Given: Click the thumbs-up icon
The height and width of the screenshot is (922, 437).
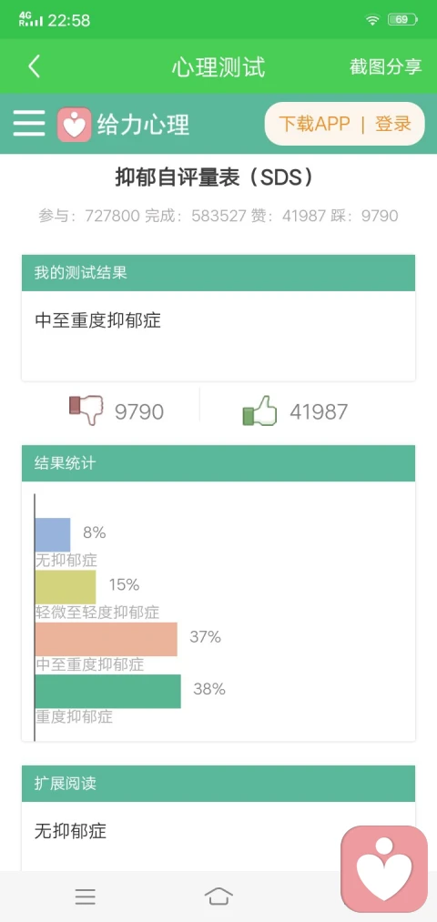Looking at the screenshot, I should pyautogui.click(x=259, y=410).
